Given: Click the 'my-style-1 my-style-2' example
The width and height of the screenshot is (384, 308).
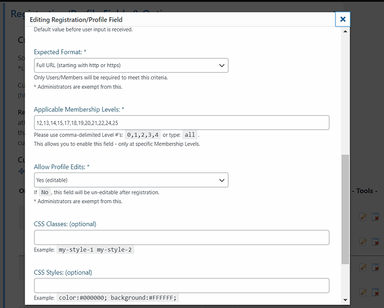Looking at the screenshot, I should [96, 249].
